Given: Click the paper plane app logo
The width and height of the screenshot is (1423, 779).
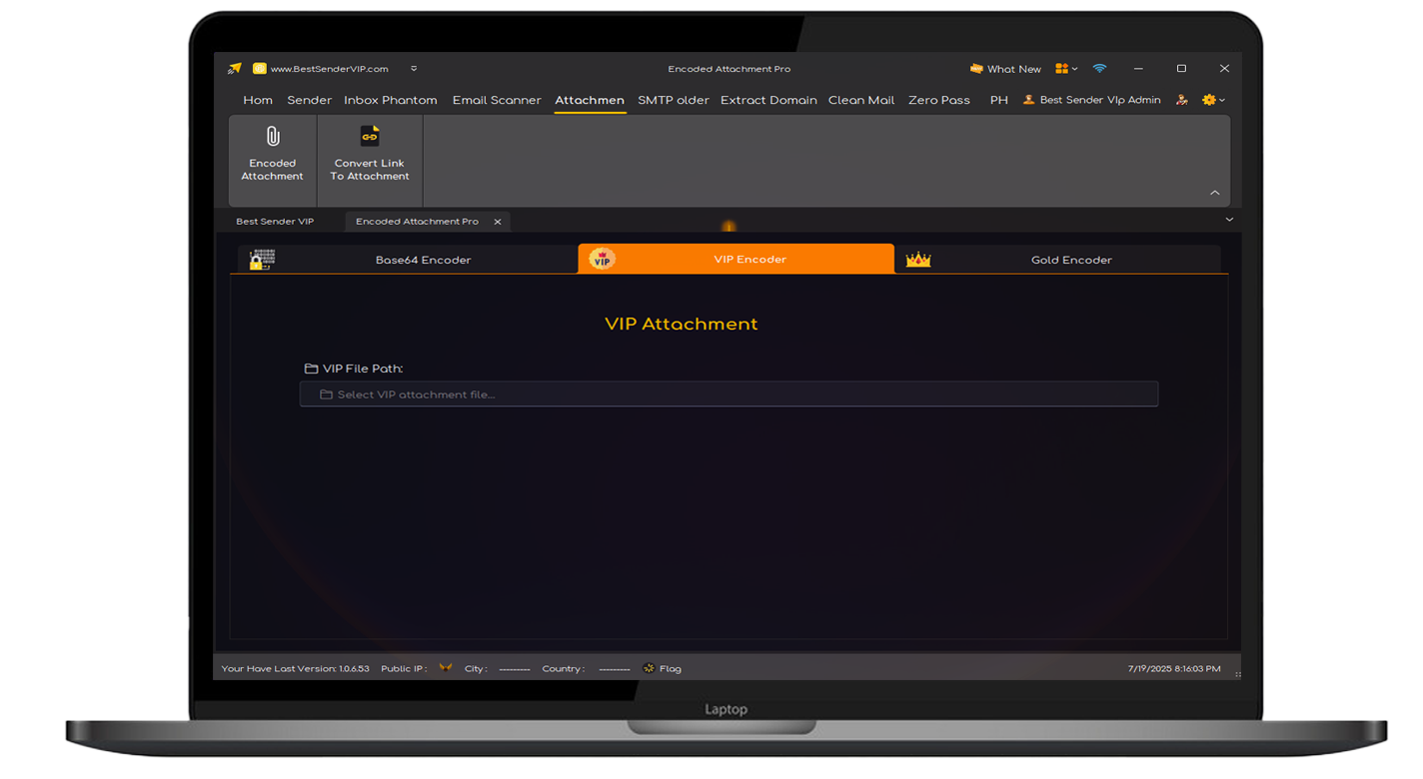Looking at the screenshot, I should pyautogui.click(x=235, y=69).
